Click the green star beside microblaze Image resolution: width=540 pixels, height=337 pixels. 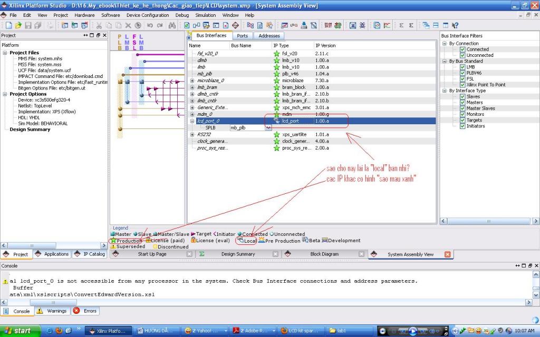(277, 81)
